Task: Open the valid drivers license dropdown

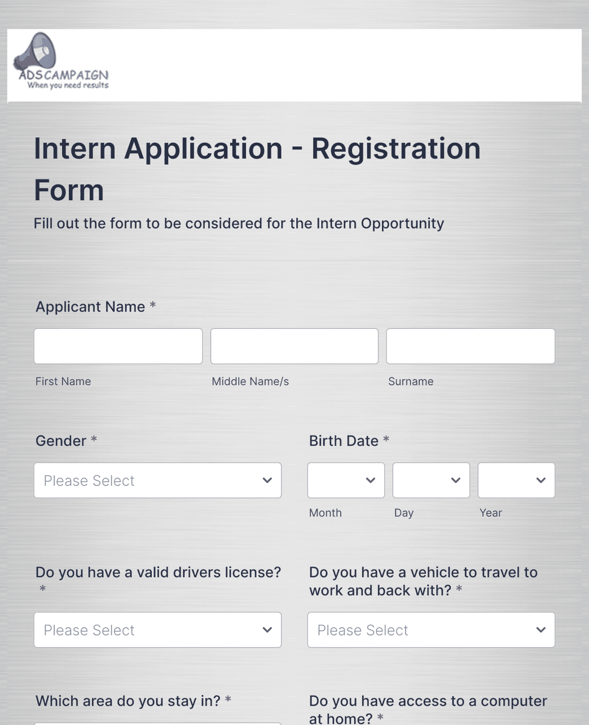Action: click(x=157, y=630)
